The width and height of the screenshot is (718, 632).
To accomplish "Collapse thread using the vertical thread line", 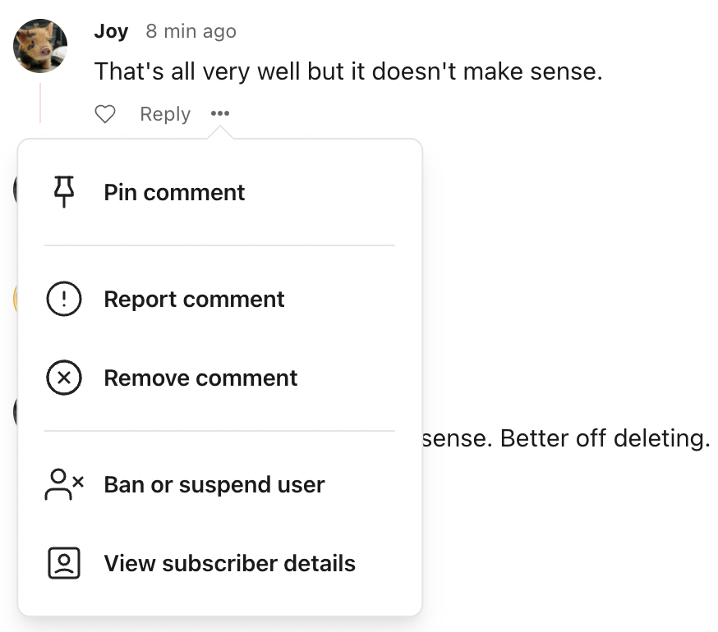I will 40,103.
